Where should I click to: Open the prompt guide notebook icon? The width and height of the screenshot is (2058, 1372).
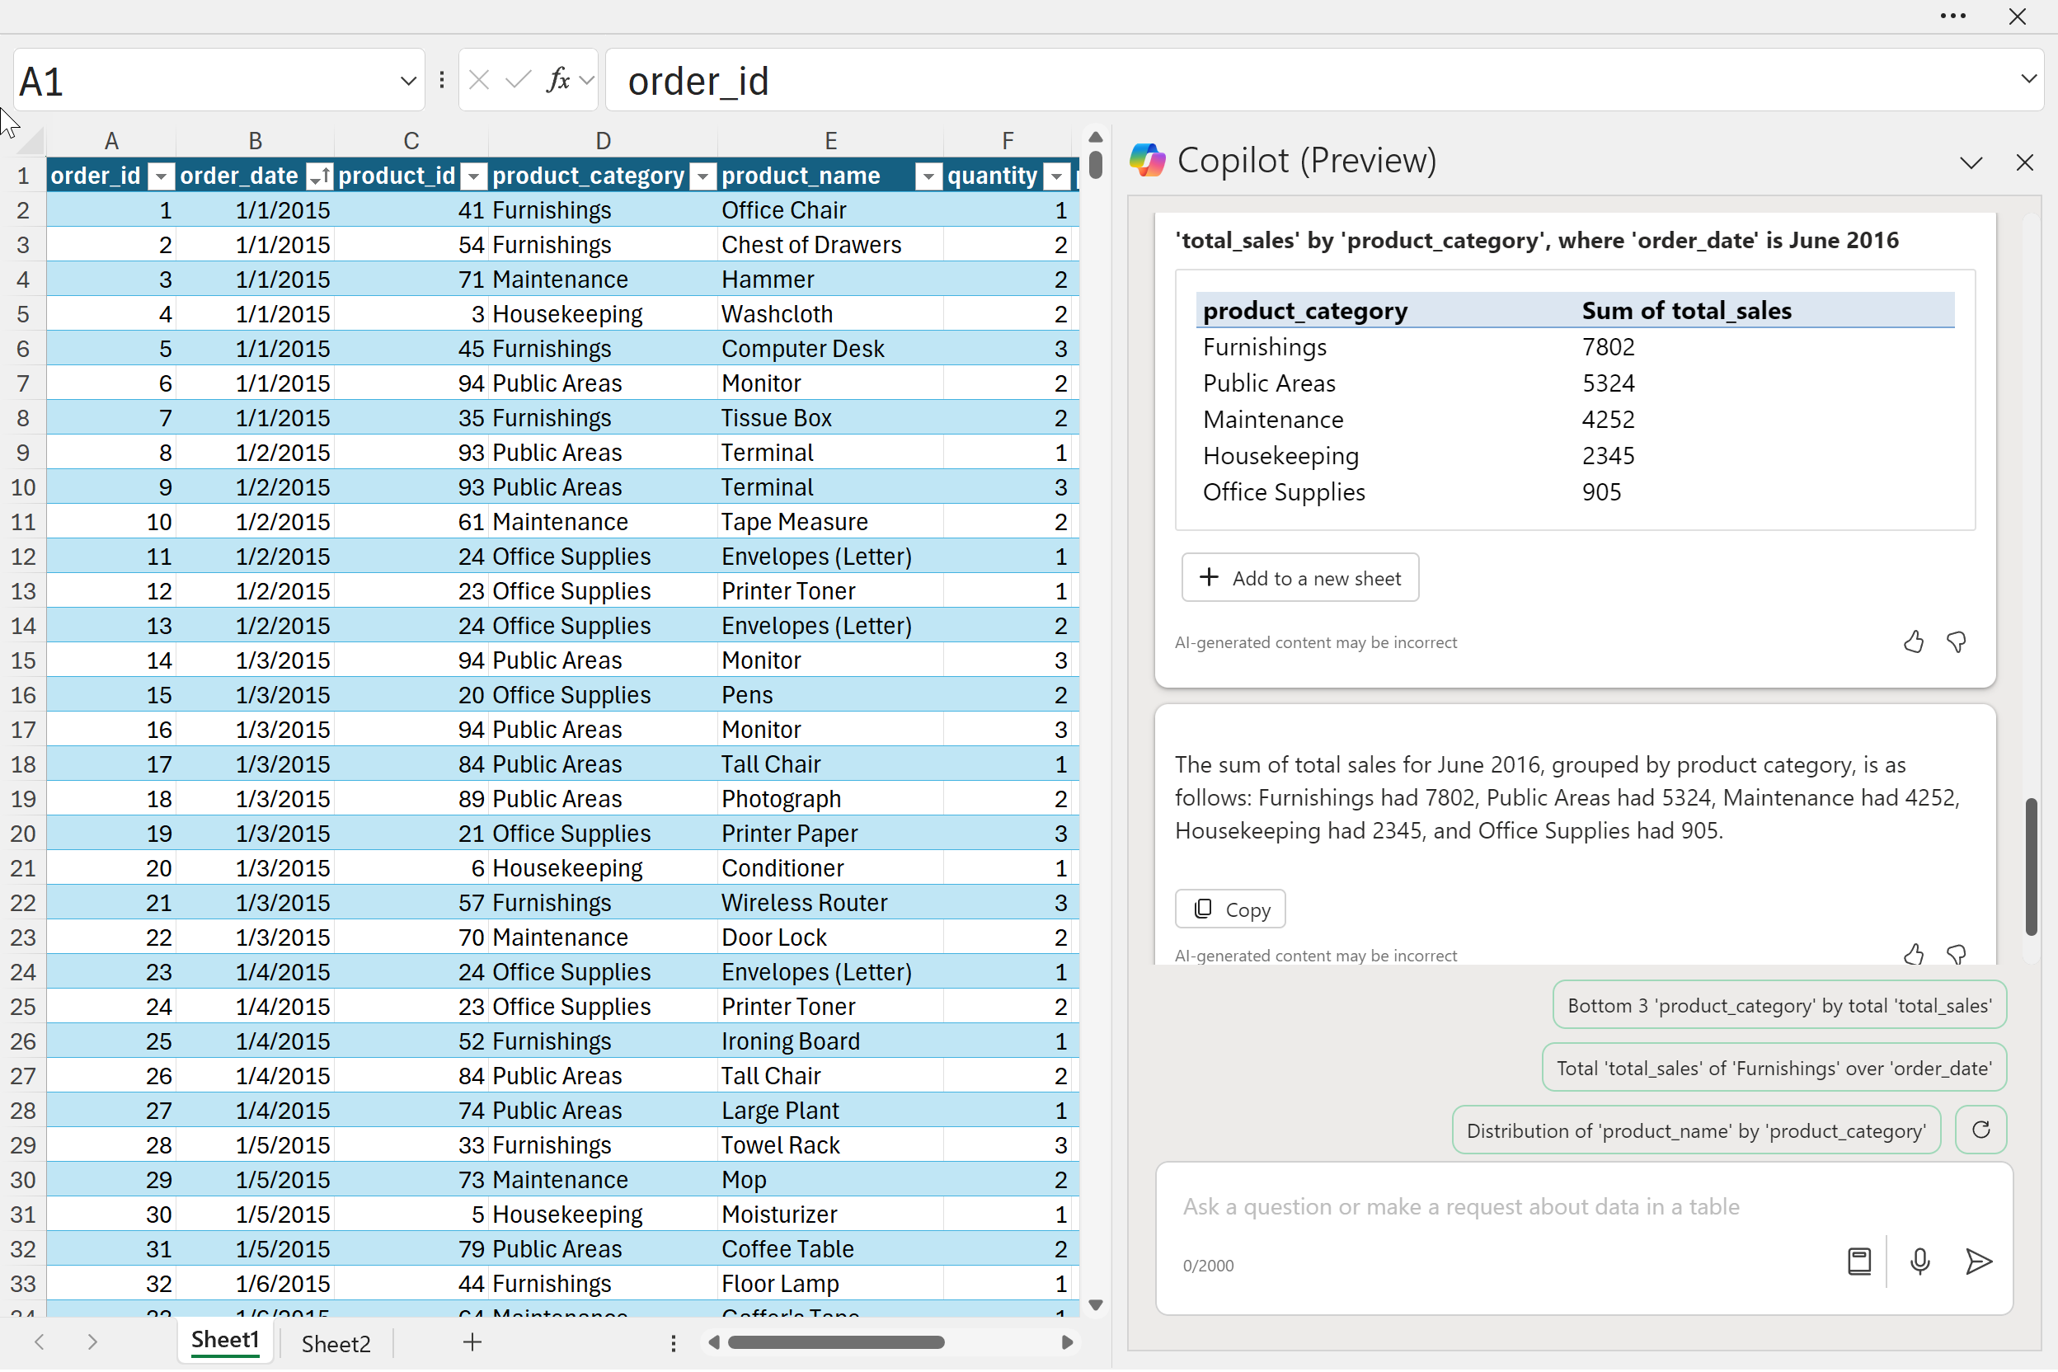click(1858, 1262)
